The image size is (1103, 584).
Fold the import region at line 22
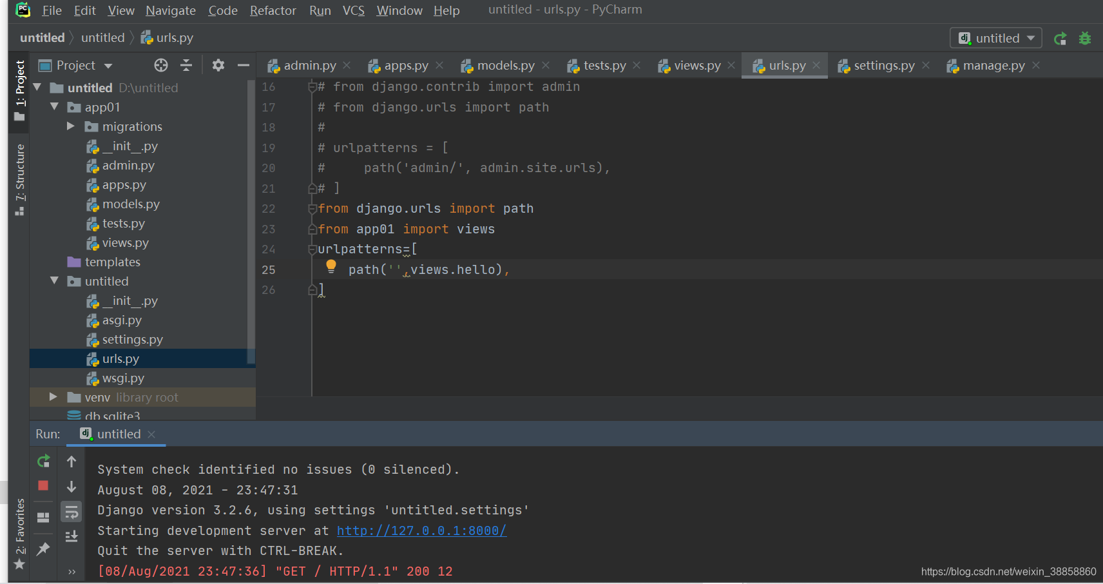[x=312, y=208]
